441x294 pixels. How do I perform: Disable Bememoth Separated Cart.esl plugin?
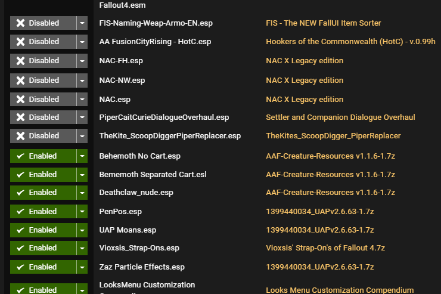point(43,175)
